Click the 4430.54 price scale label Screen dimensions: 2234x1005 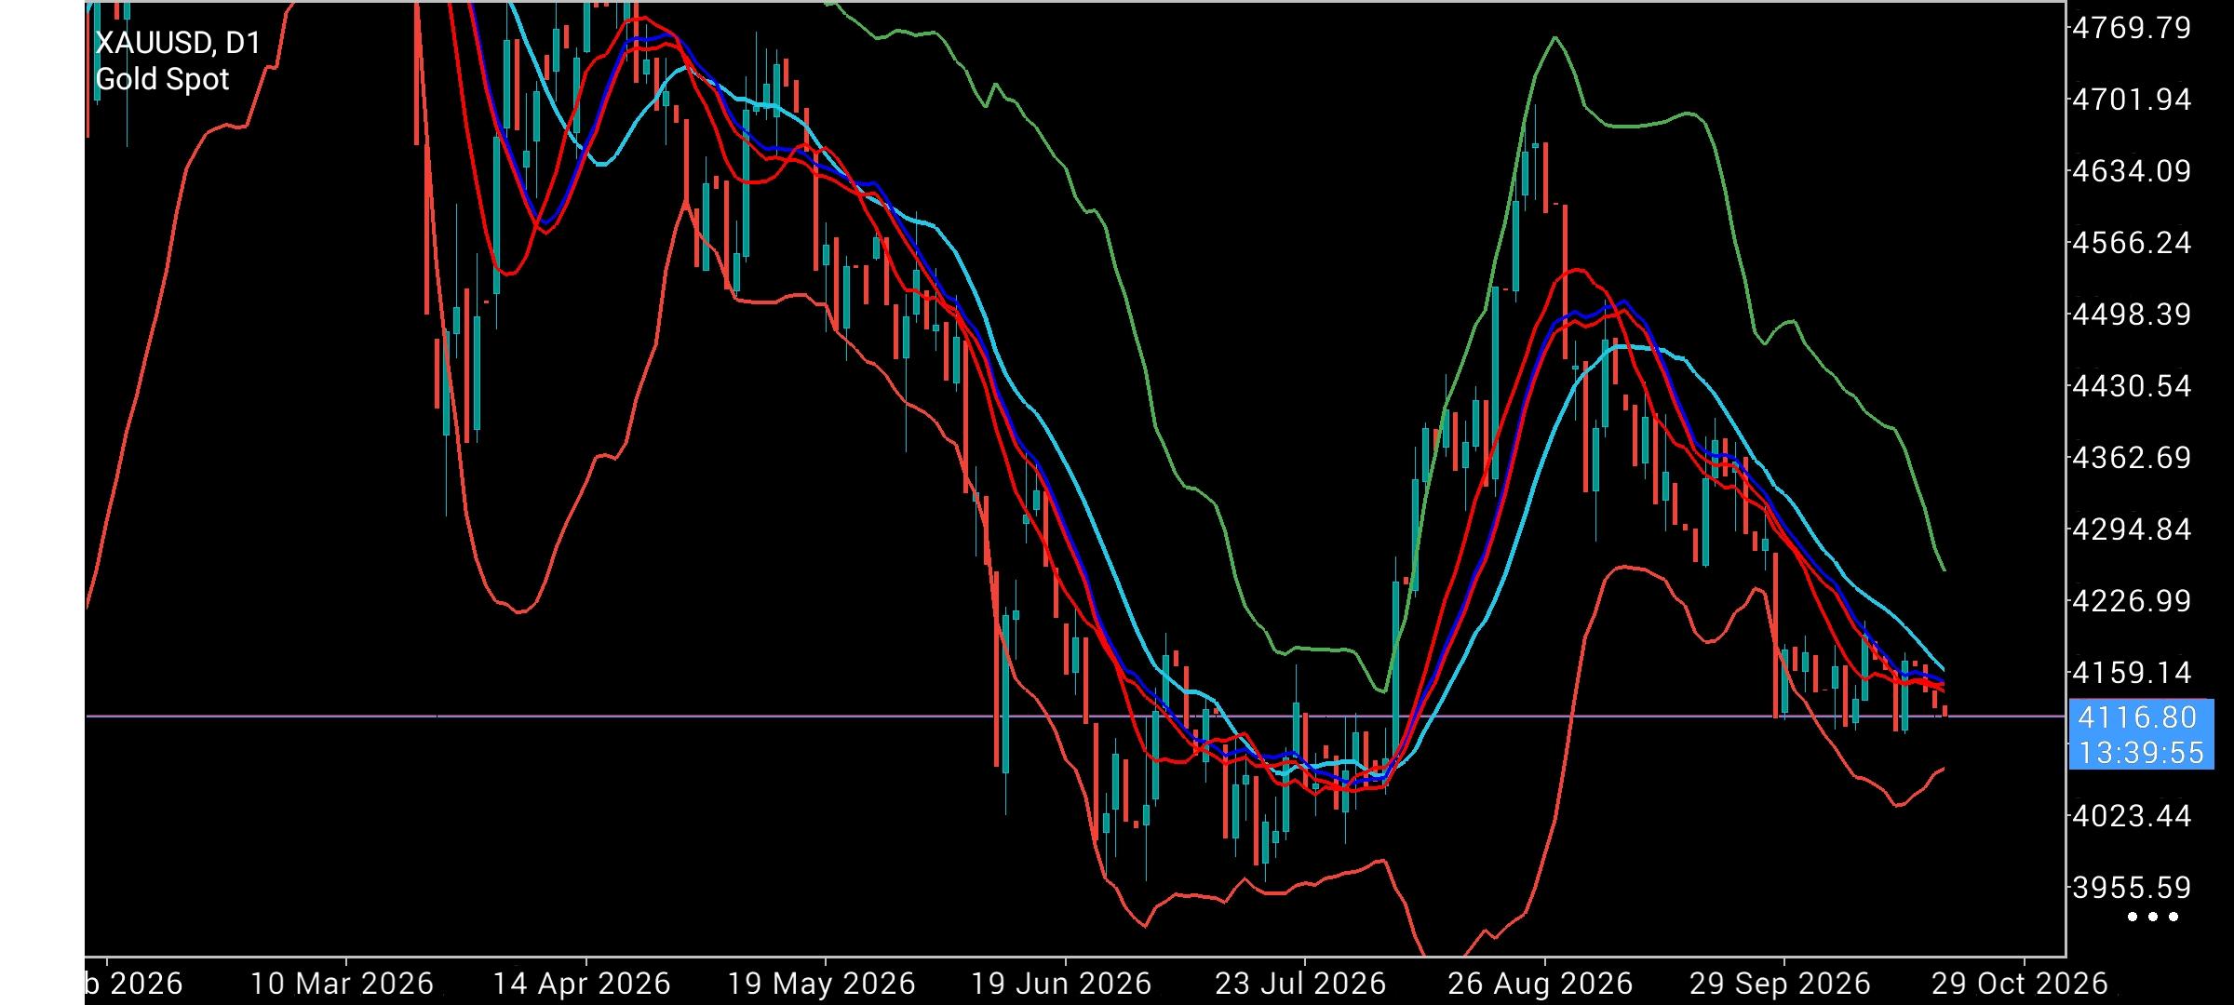coord(2132,386)
